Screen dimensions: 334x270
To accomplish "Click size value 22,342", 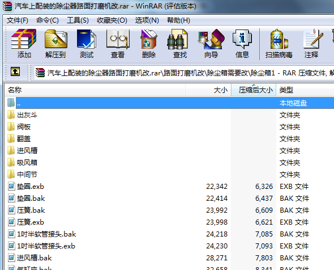I will click(217, 187).
